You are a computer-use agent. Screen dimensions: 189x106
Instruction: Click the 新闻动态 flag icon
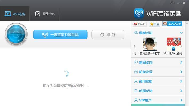136,62
